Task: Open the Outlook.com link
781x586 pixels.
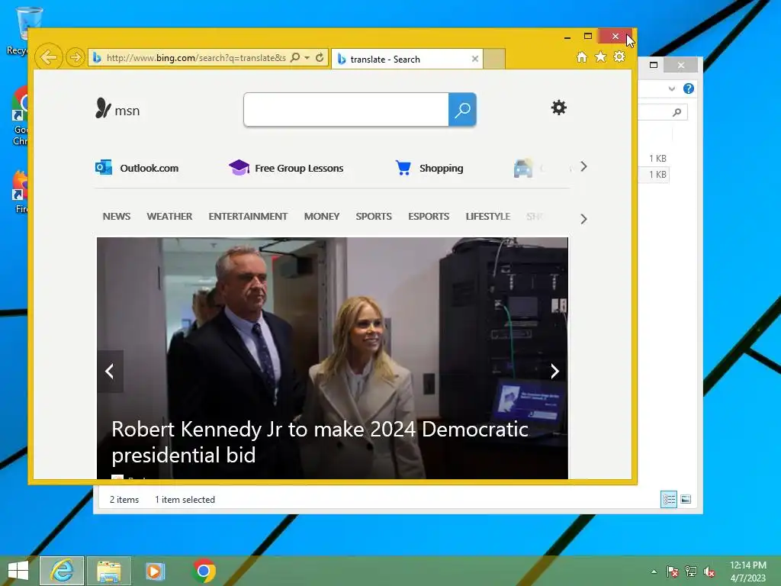Action: pos(149,168)
